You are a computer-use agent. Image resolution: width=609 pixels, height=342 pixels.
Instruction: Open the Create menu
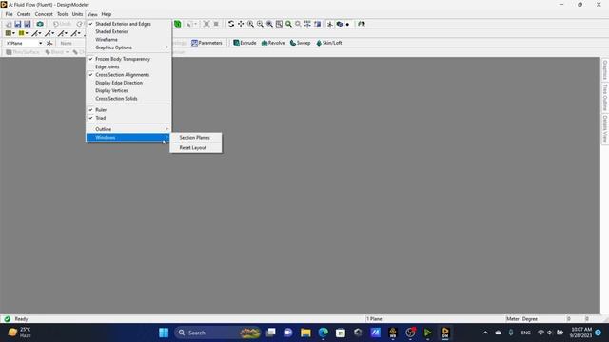pos(24,14)
